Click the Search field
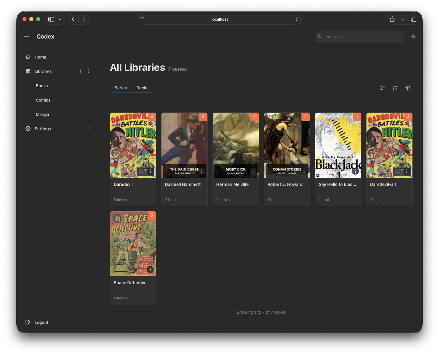The width and height of the screenshot is (439, 355). pos(359,36)
